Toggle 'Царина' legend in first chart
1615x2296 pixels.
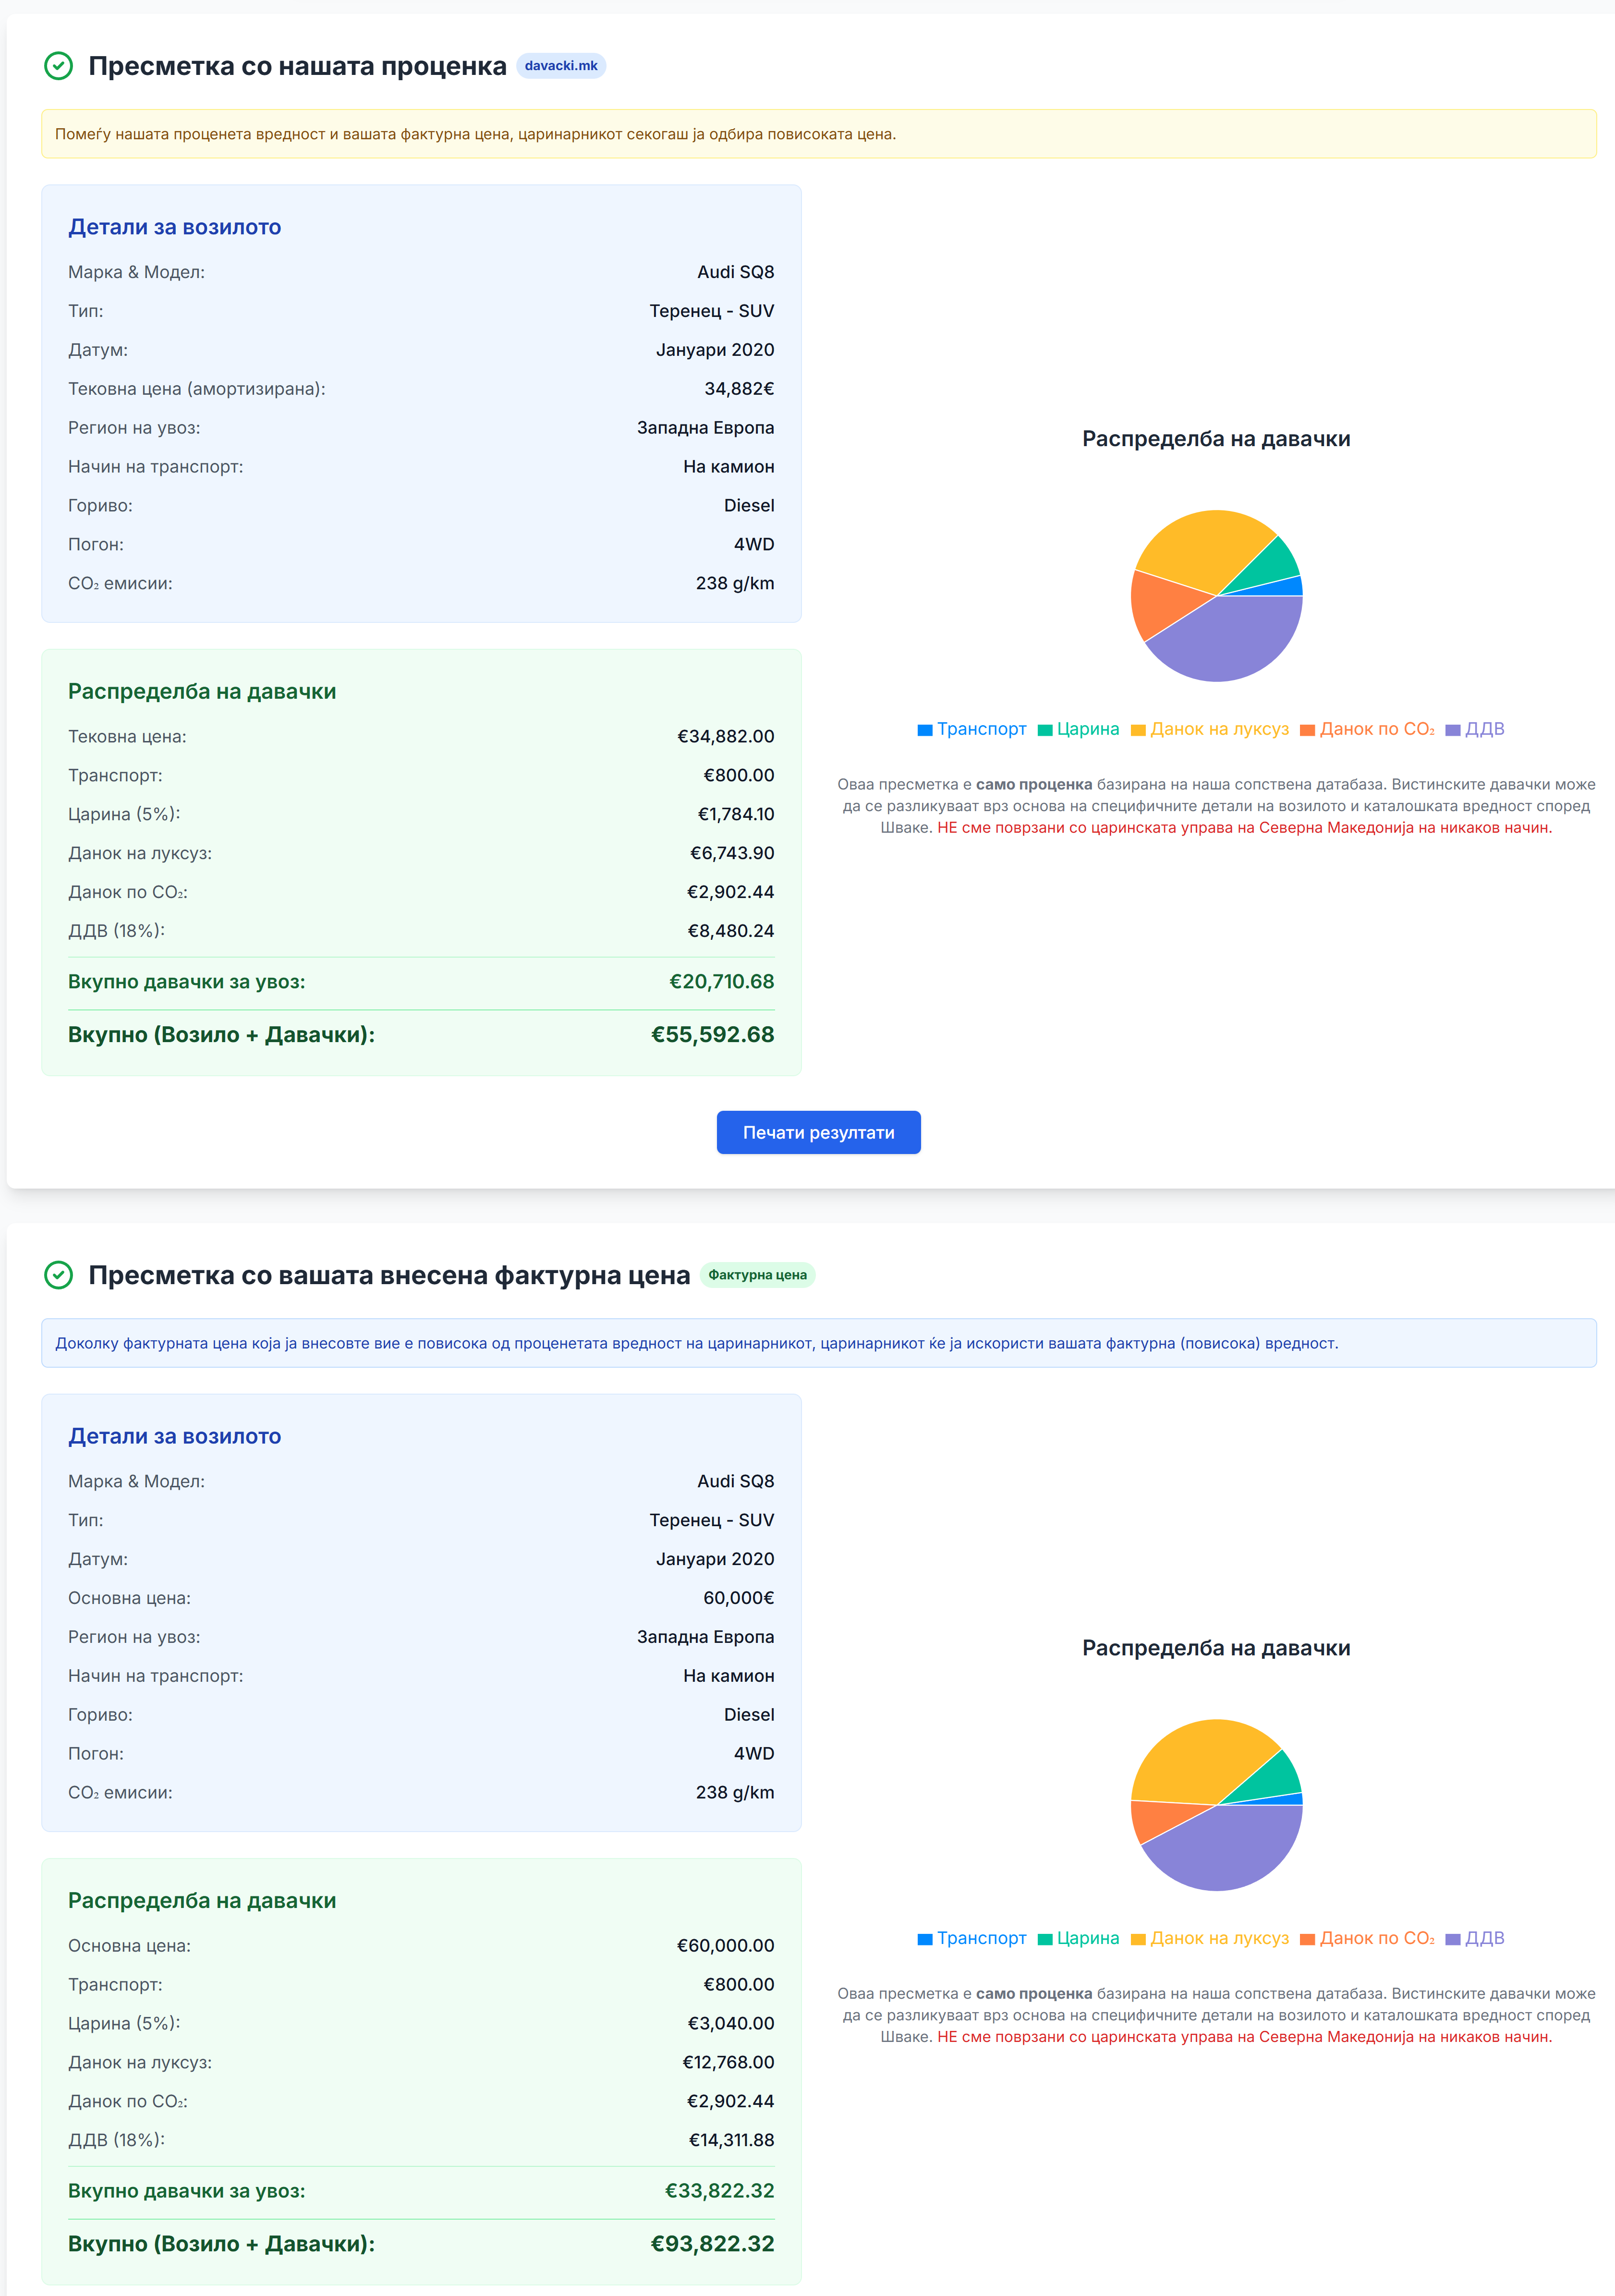tap(1087, 729)
